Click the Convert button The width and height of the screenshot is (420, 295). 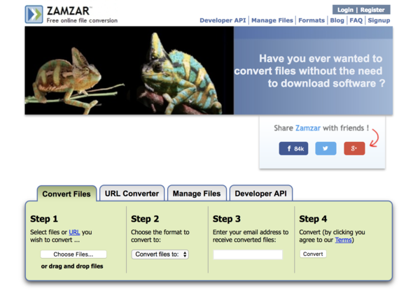click(313, 254)
